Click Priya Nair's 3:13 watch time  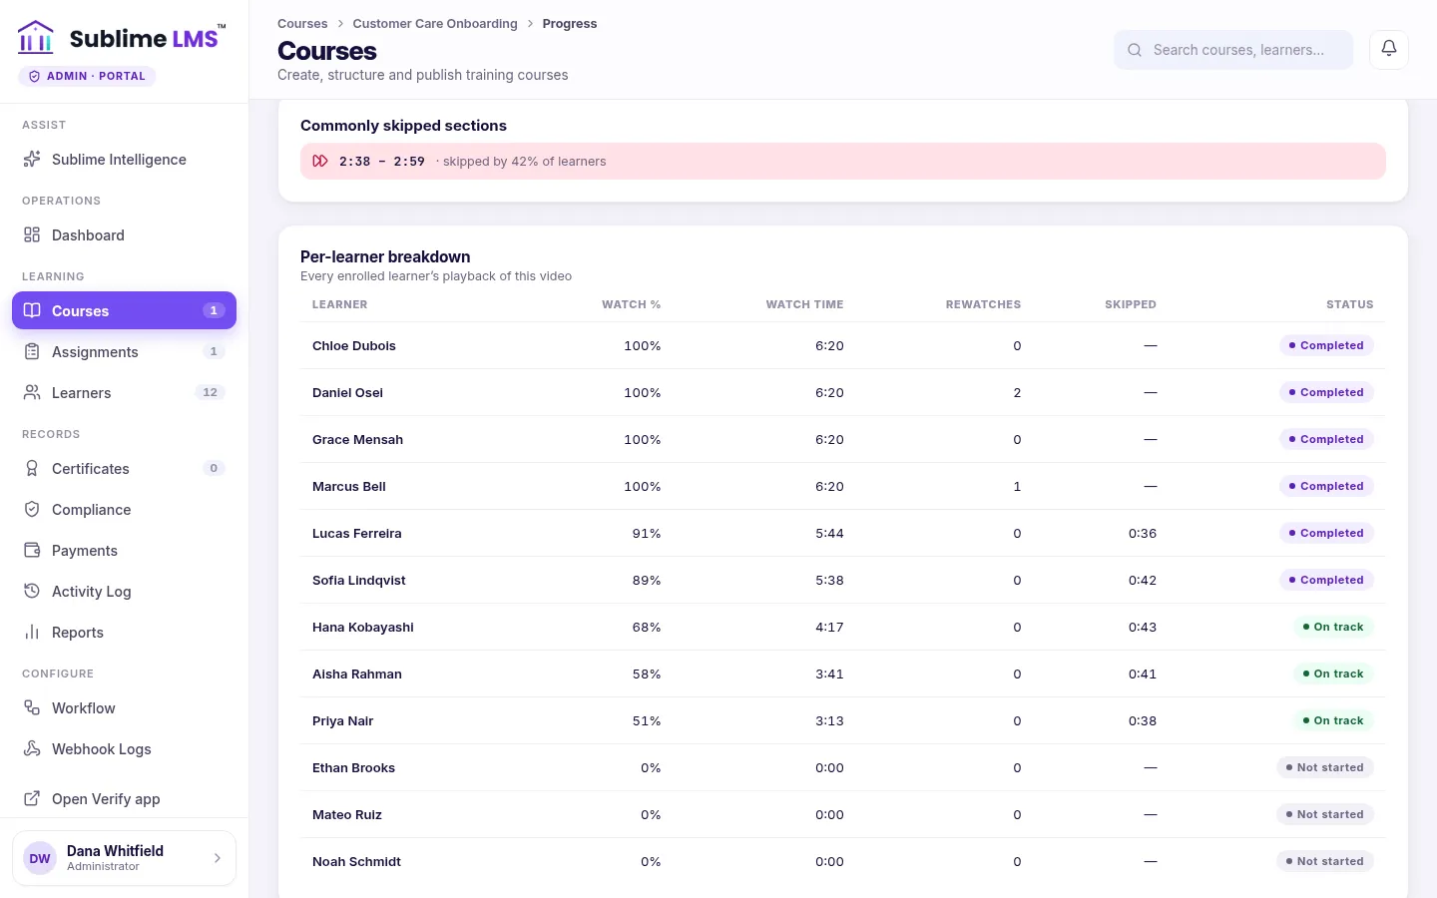[829, 721]
